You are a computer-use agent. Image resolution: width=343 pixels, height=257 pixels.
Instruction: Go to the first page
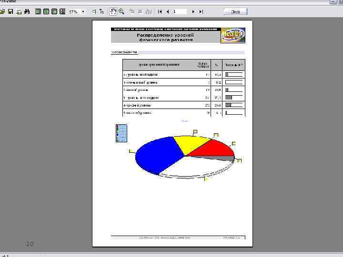click(160, 11)
